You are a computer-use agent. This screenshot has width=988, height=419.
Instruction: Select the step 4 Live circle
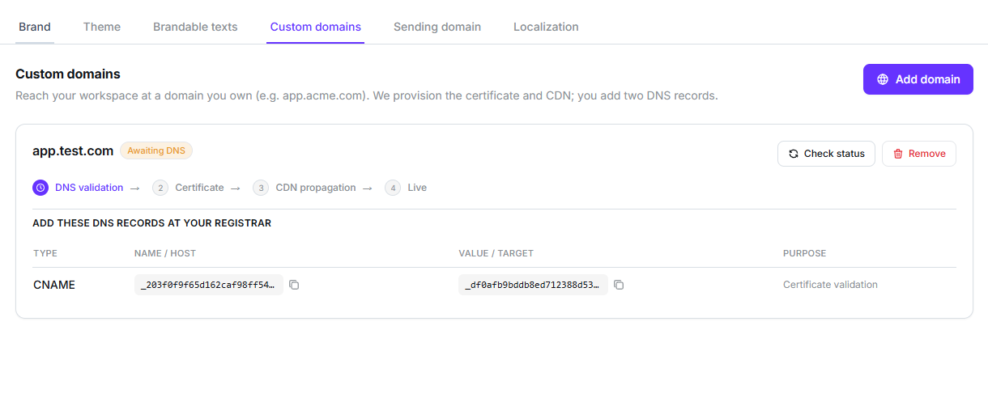coord(393,188)
